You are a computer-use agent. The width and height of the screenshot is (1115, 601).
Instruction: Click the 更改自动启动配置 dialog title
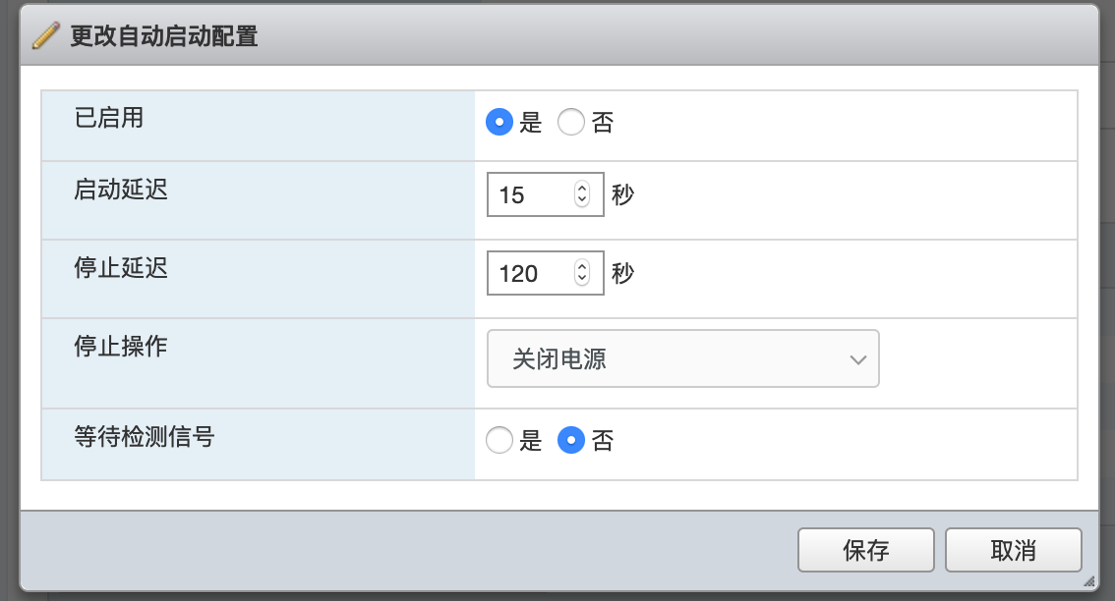coord(164,35)
